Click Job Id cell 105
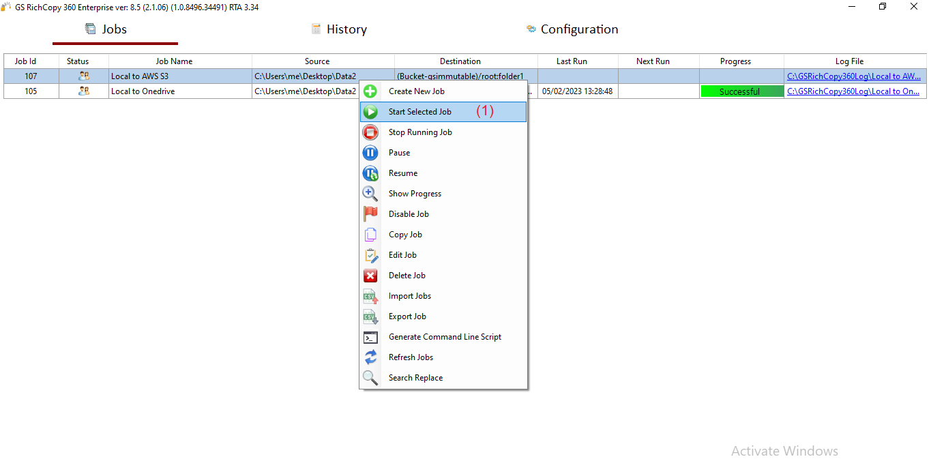The width and height of the screenshot is (931, 459). (x=31, y=91)
